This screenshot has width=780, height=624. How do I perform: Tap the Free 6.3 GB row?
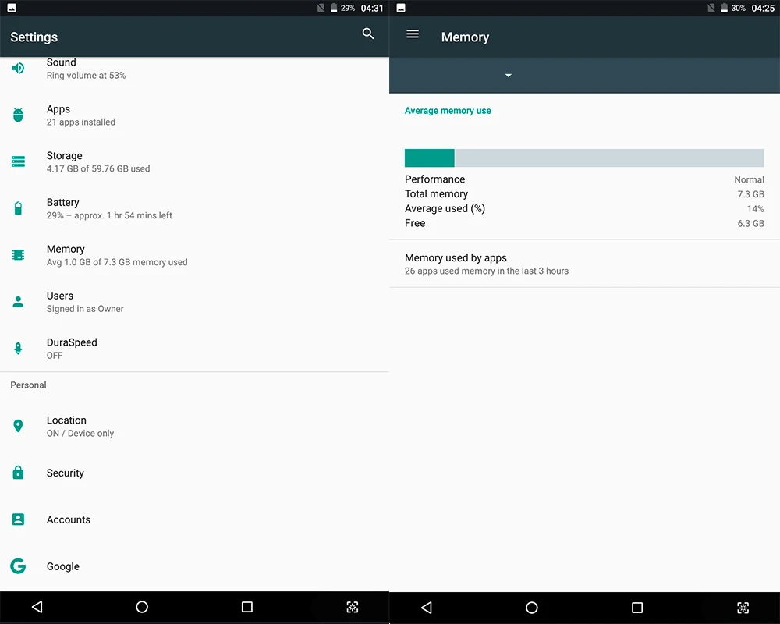click(x=584, y=223)
